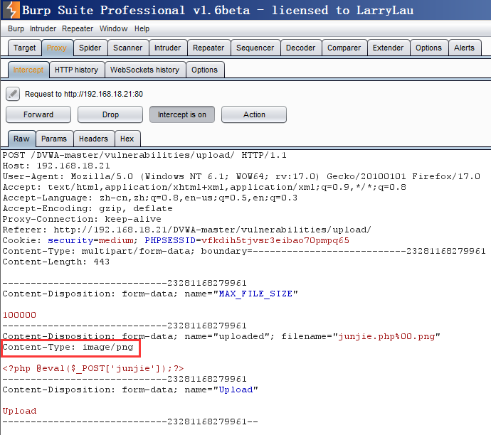Open the Action button menu
Screen dimensions: 491x435
254,114
